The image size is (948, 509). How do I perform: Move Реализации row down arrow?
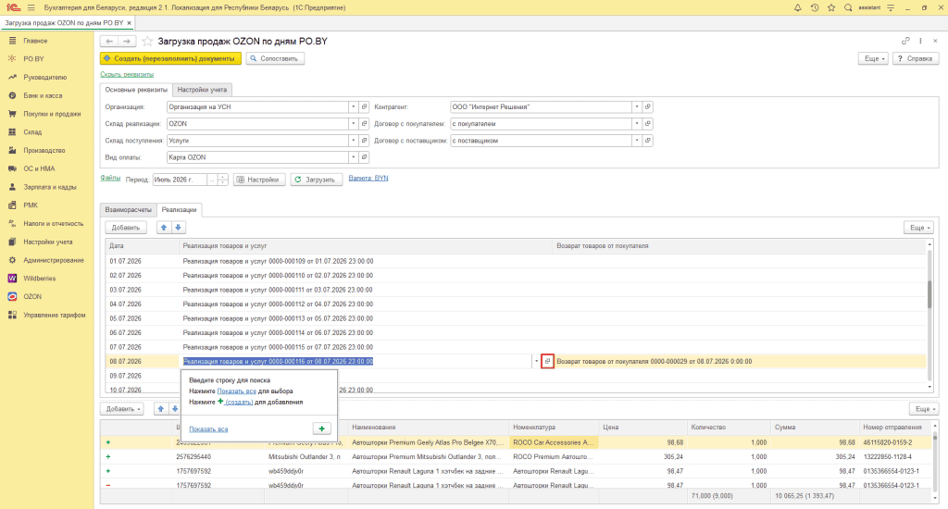(178, 228)
